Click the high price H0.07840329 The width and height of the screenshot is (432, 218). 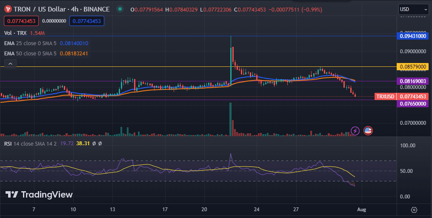click(x=181, y=10)
